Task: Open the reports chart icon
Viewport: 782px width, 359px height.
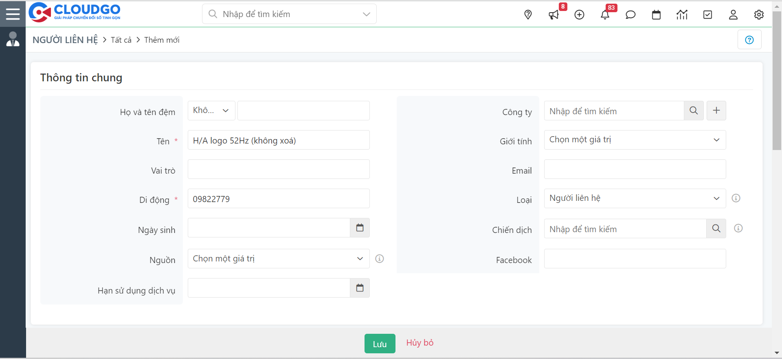Action: coord(682,15)
